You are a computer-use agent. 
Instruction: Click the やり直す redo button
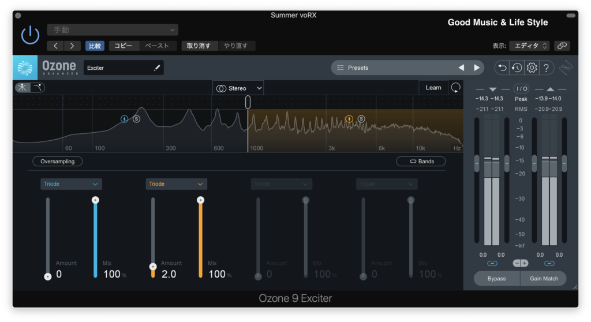[x=236, y=46]
